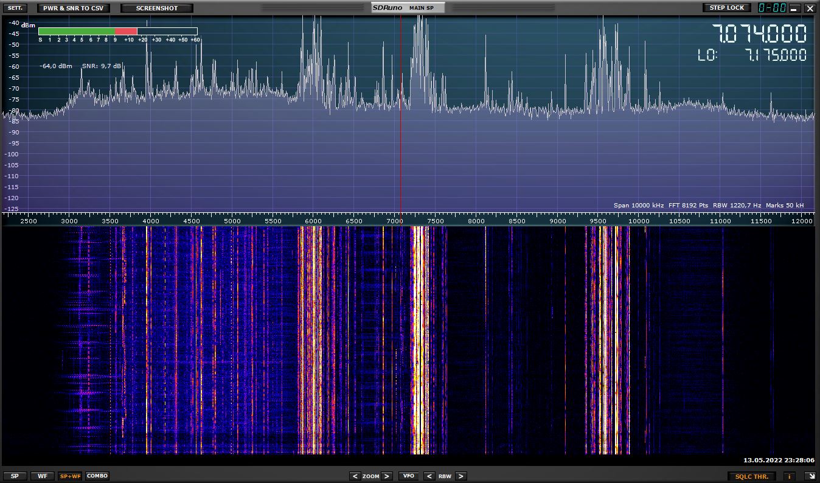Click the strong 7300 kHz signal in waterfall
Screen dimensions: 820x483
(x=420, y=341)
